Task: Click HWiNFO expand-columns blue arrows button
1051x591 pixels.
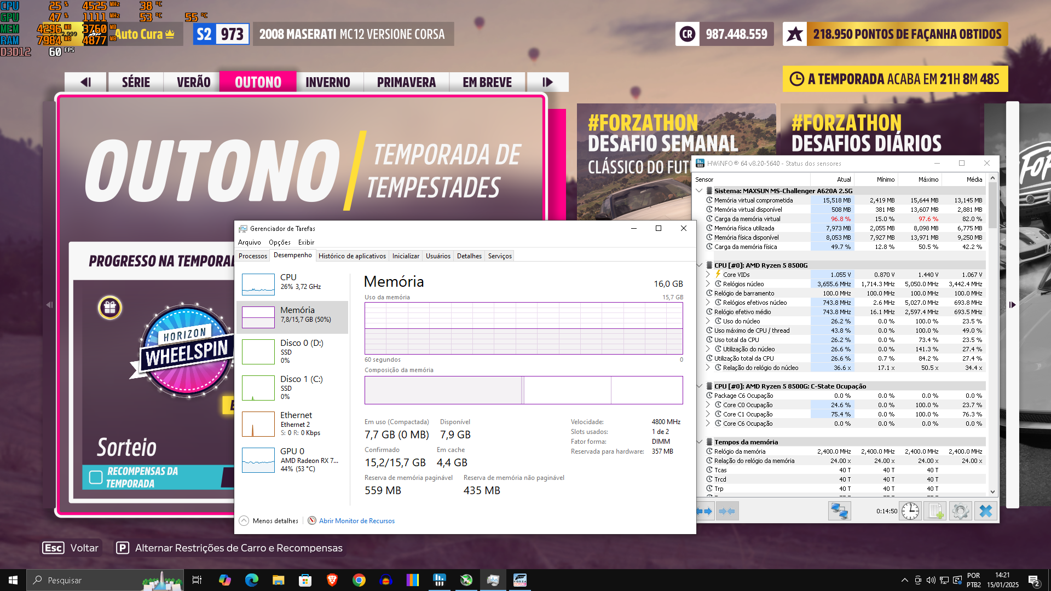Action: (x=705, y=511)
